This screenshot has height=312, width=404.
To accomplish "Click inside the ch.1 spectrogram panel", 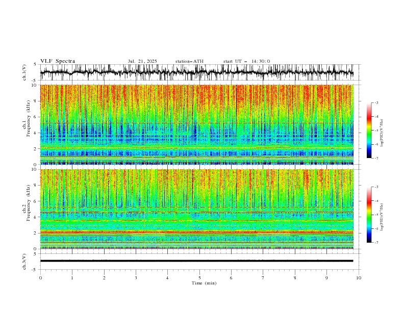I will [196, 124].
